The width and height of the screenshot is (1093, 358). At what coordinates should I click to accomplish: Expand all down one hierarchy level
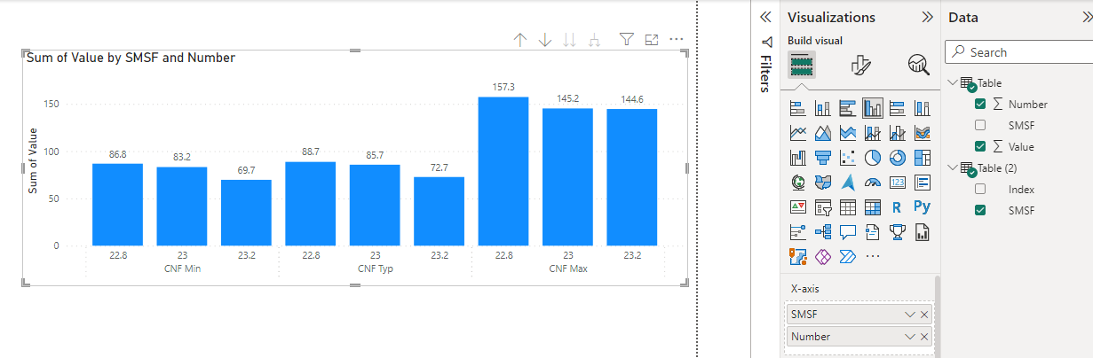[595, 40]
